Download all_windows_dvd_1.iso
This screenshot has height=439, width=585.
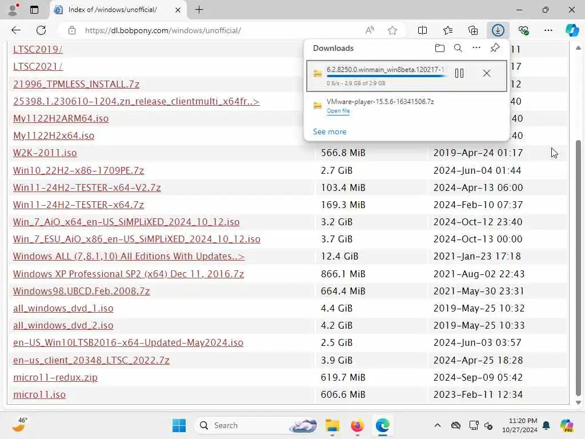pyautogui.click(x=63, y=308)
